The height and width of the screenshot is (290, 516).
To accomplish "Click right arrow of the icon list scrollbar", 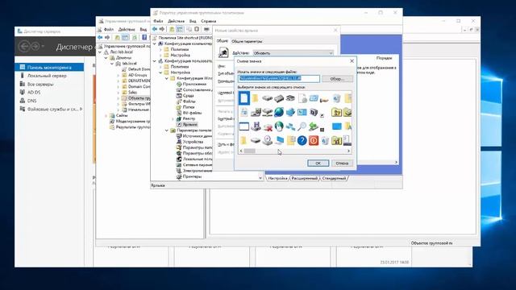I will [x=348, y=151].
